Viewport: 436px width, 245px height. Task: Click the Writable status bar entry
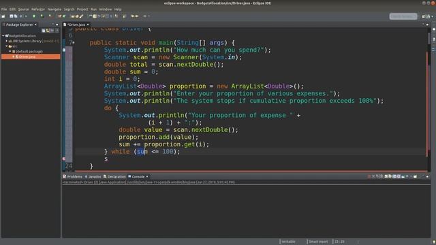pos(288,242)
